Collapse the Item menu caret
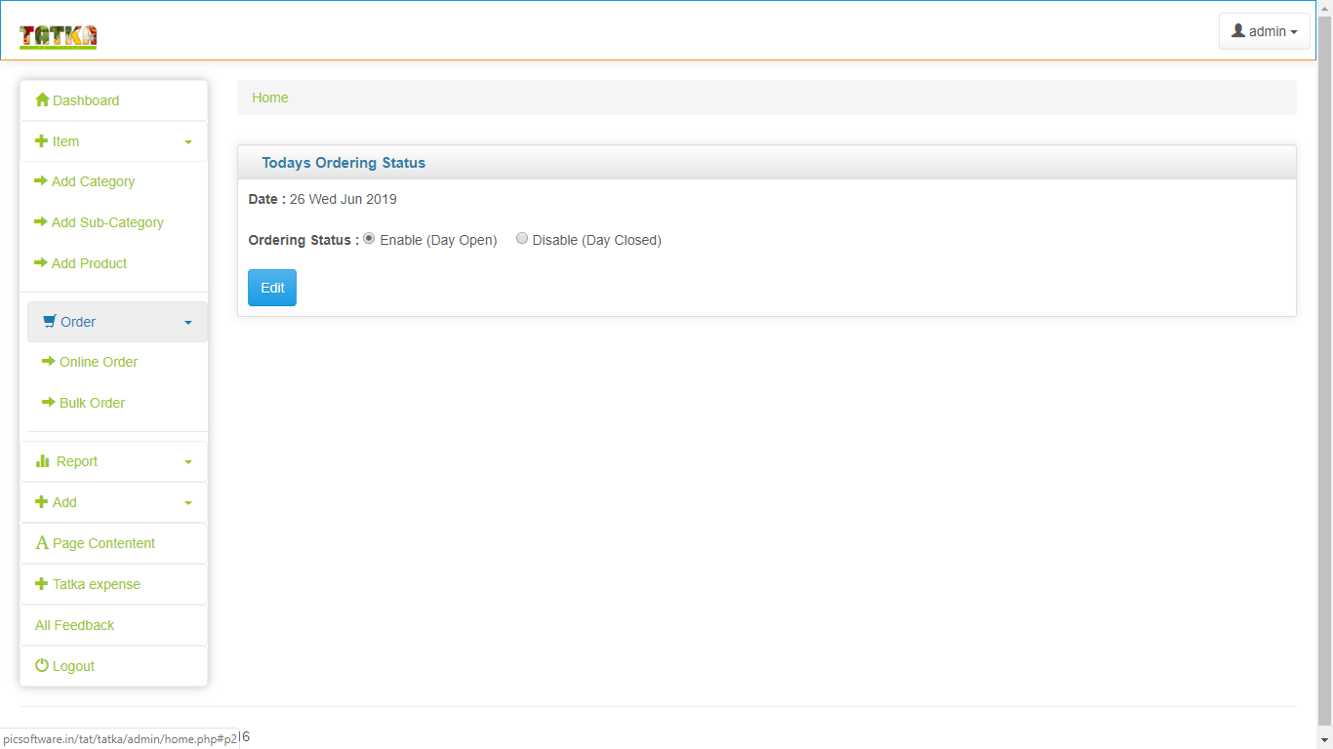Viewport: 1333px width, 749px height. tap(188, 142)
